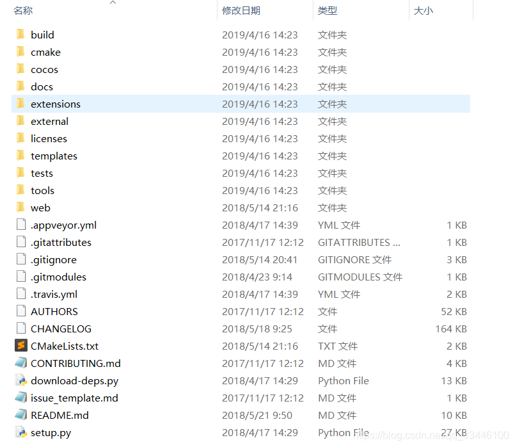The width and height of the screenshot is (515, 447).
Task: Select the cmake folder name
Action: point(45,52)
